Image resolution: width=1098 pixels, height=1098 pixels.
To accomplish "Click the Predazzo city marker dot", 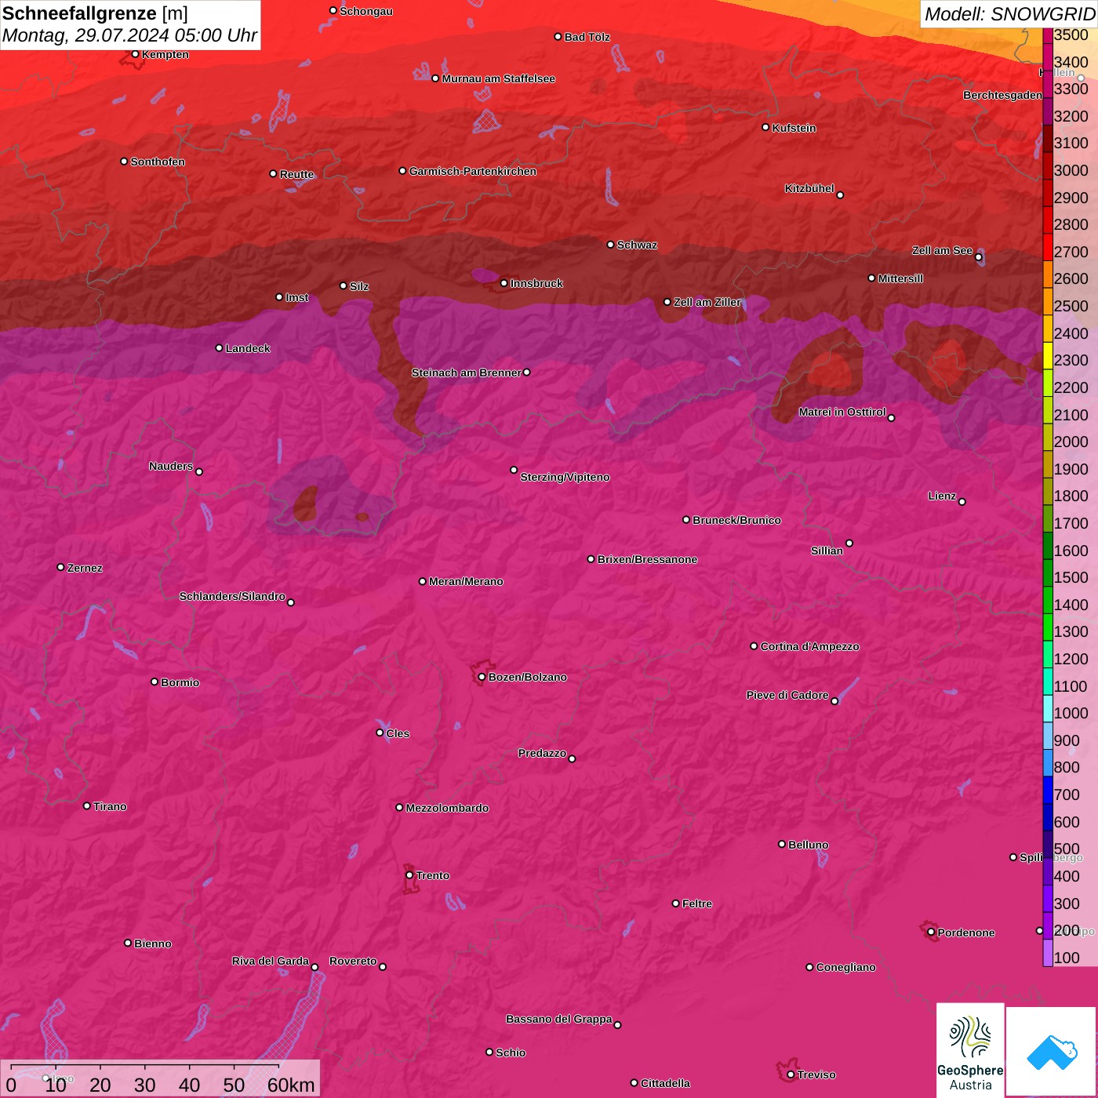I will point(572,758).
